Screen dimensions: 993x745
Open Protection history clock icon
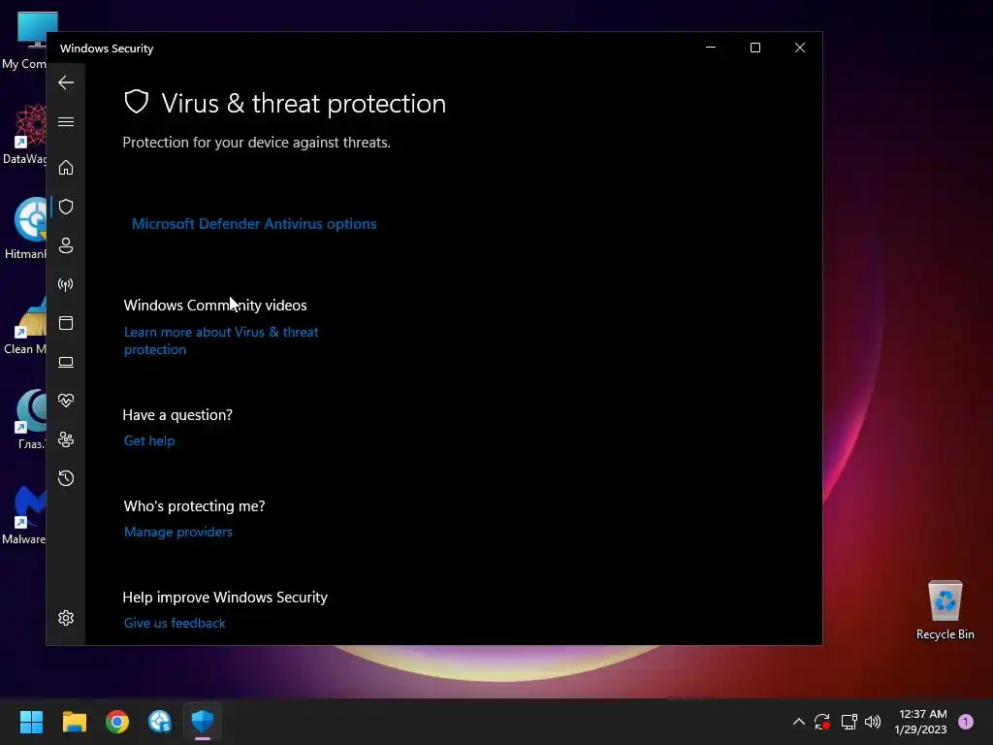coord(66,478)
